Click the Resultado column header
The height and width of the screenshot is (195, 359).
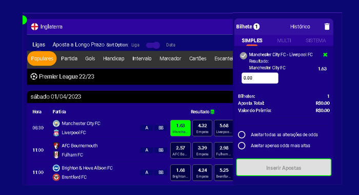(x=200, y=112)
